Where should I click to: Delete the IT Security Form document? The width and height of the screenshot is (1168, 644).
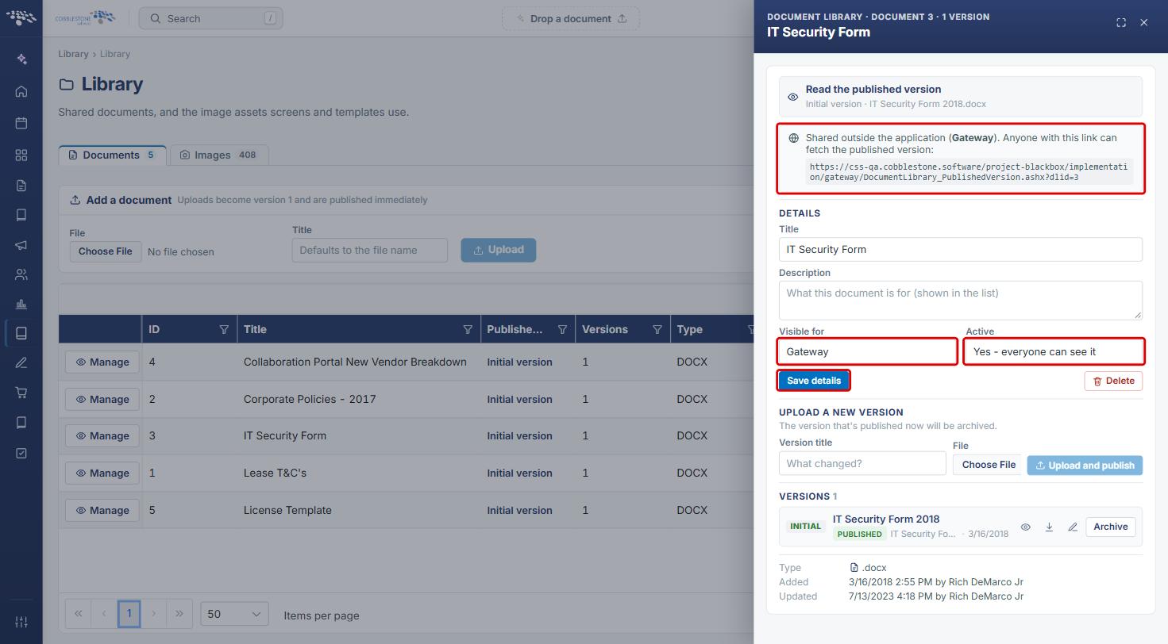point(1113,381)
